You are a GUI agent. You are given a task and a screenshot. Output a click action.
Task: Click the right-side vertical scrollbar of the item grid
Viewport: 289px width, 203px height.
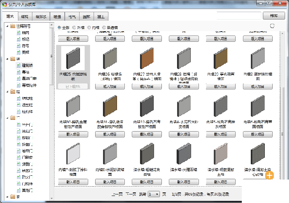click(284, 117)
